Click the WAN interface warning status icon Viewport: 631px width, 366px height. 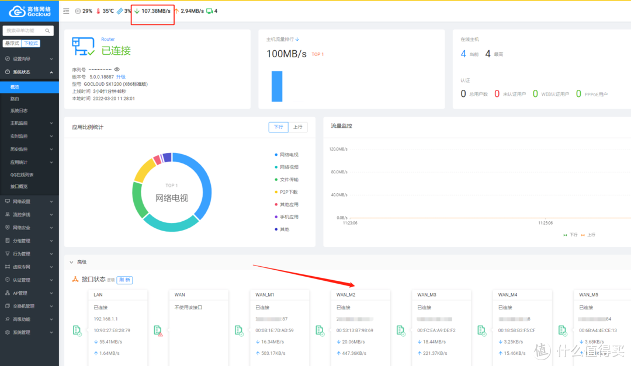click(158, 331)
